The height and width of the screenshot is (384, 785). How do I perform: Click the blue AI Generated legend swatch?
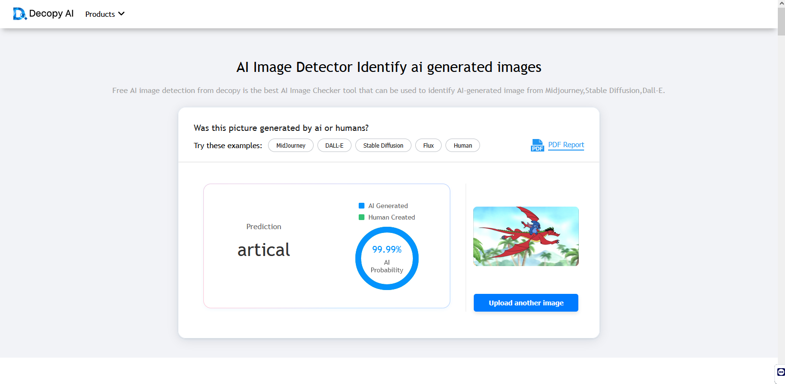(362, 206)
